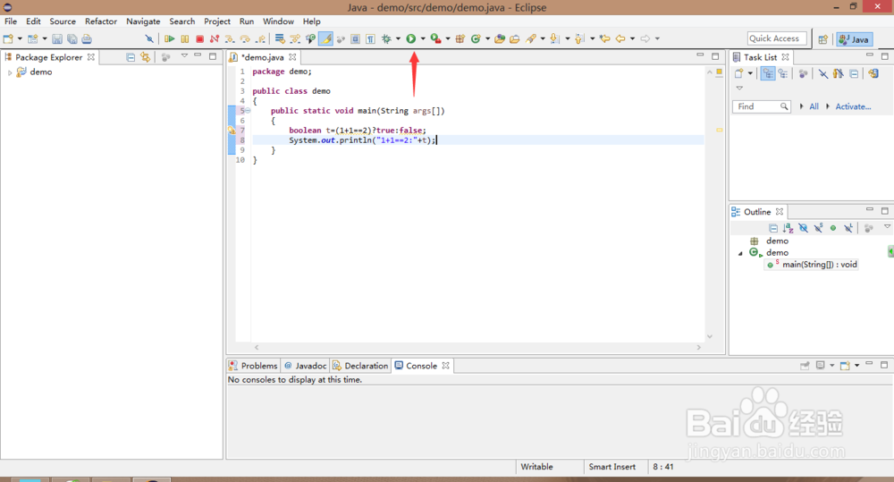Toggle Hide Static Members in Outline

[x=818, y=228]
